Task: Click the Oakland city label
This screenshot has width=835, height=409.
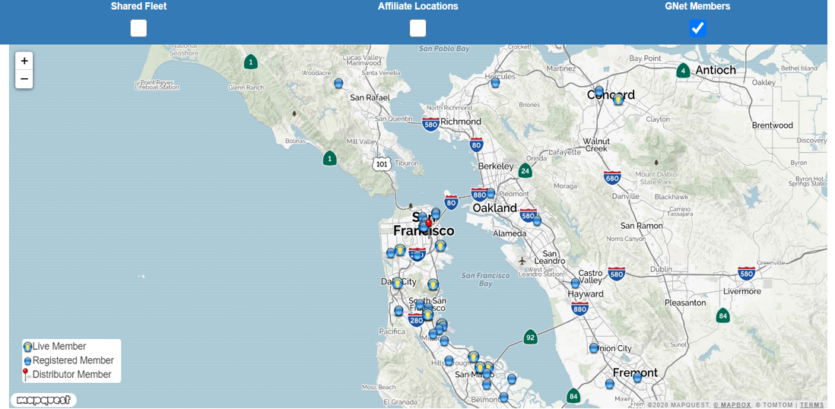Action: [495, 208]
